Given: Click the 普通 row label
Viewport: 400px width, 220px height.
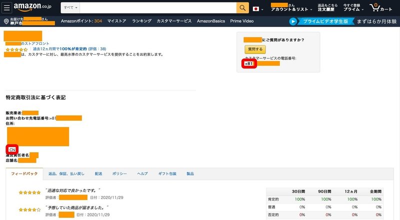Looking at the screenshot, I should [x=271, y=207].
